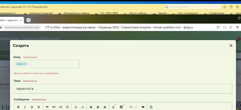Toggle italic formatting in message editor

25,107
